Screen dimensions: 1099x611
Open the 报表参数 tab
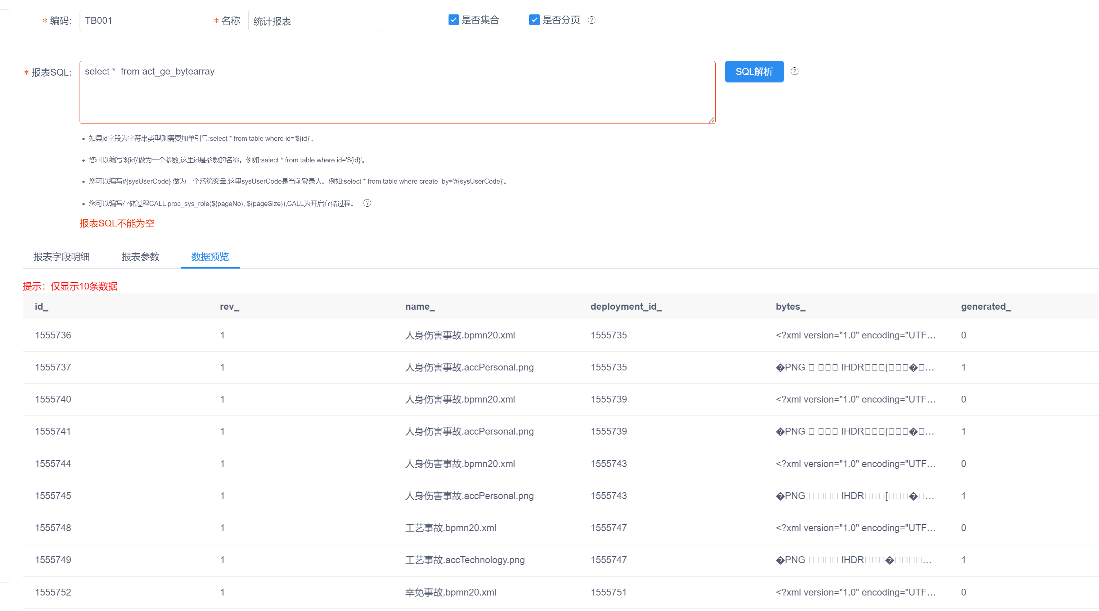[140, 256]
